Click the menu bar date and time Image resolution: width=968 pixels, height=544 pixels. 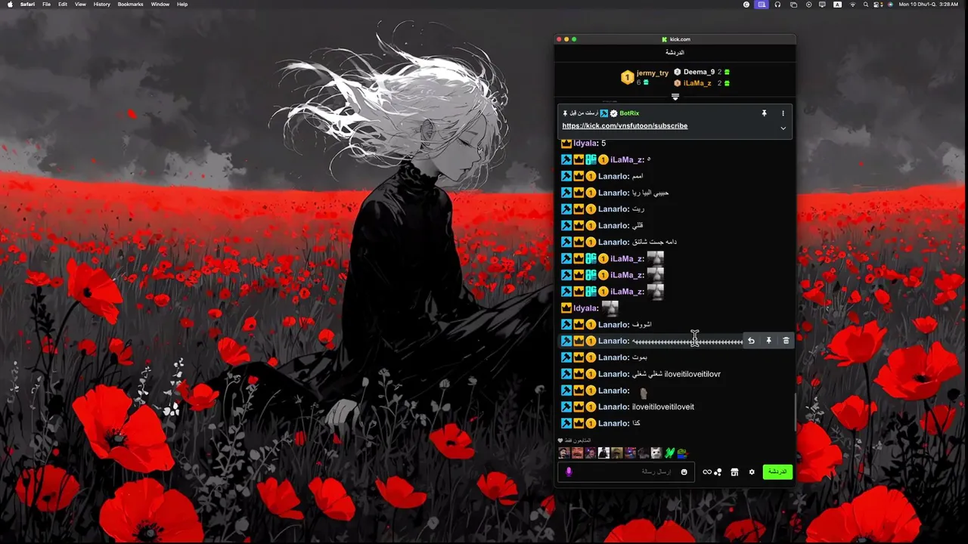point(929,5)
